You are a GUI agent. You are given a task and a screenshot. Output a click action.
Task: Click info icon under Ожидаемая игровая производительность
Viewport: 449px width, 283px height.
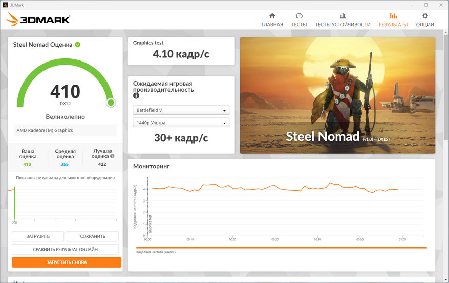[x=136, y=96]
